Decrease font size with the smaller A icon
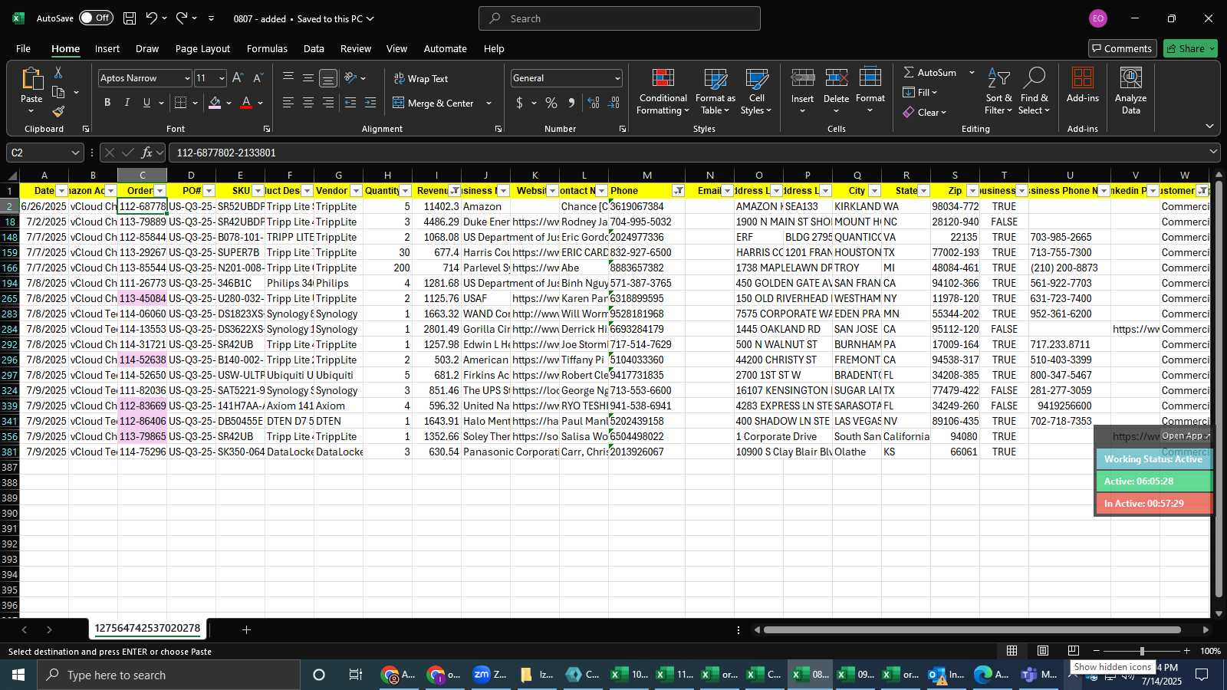 coord(258,78)
